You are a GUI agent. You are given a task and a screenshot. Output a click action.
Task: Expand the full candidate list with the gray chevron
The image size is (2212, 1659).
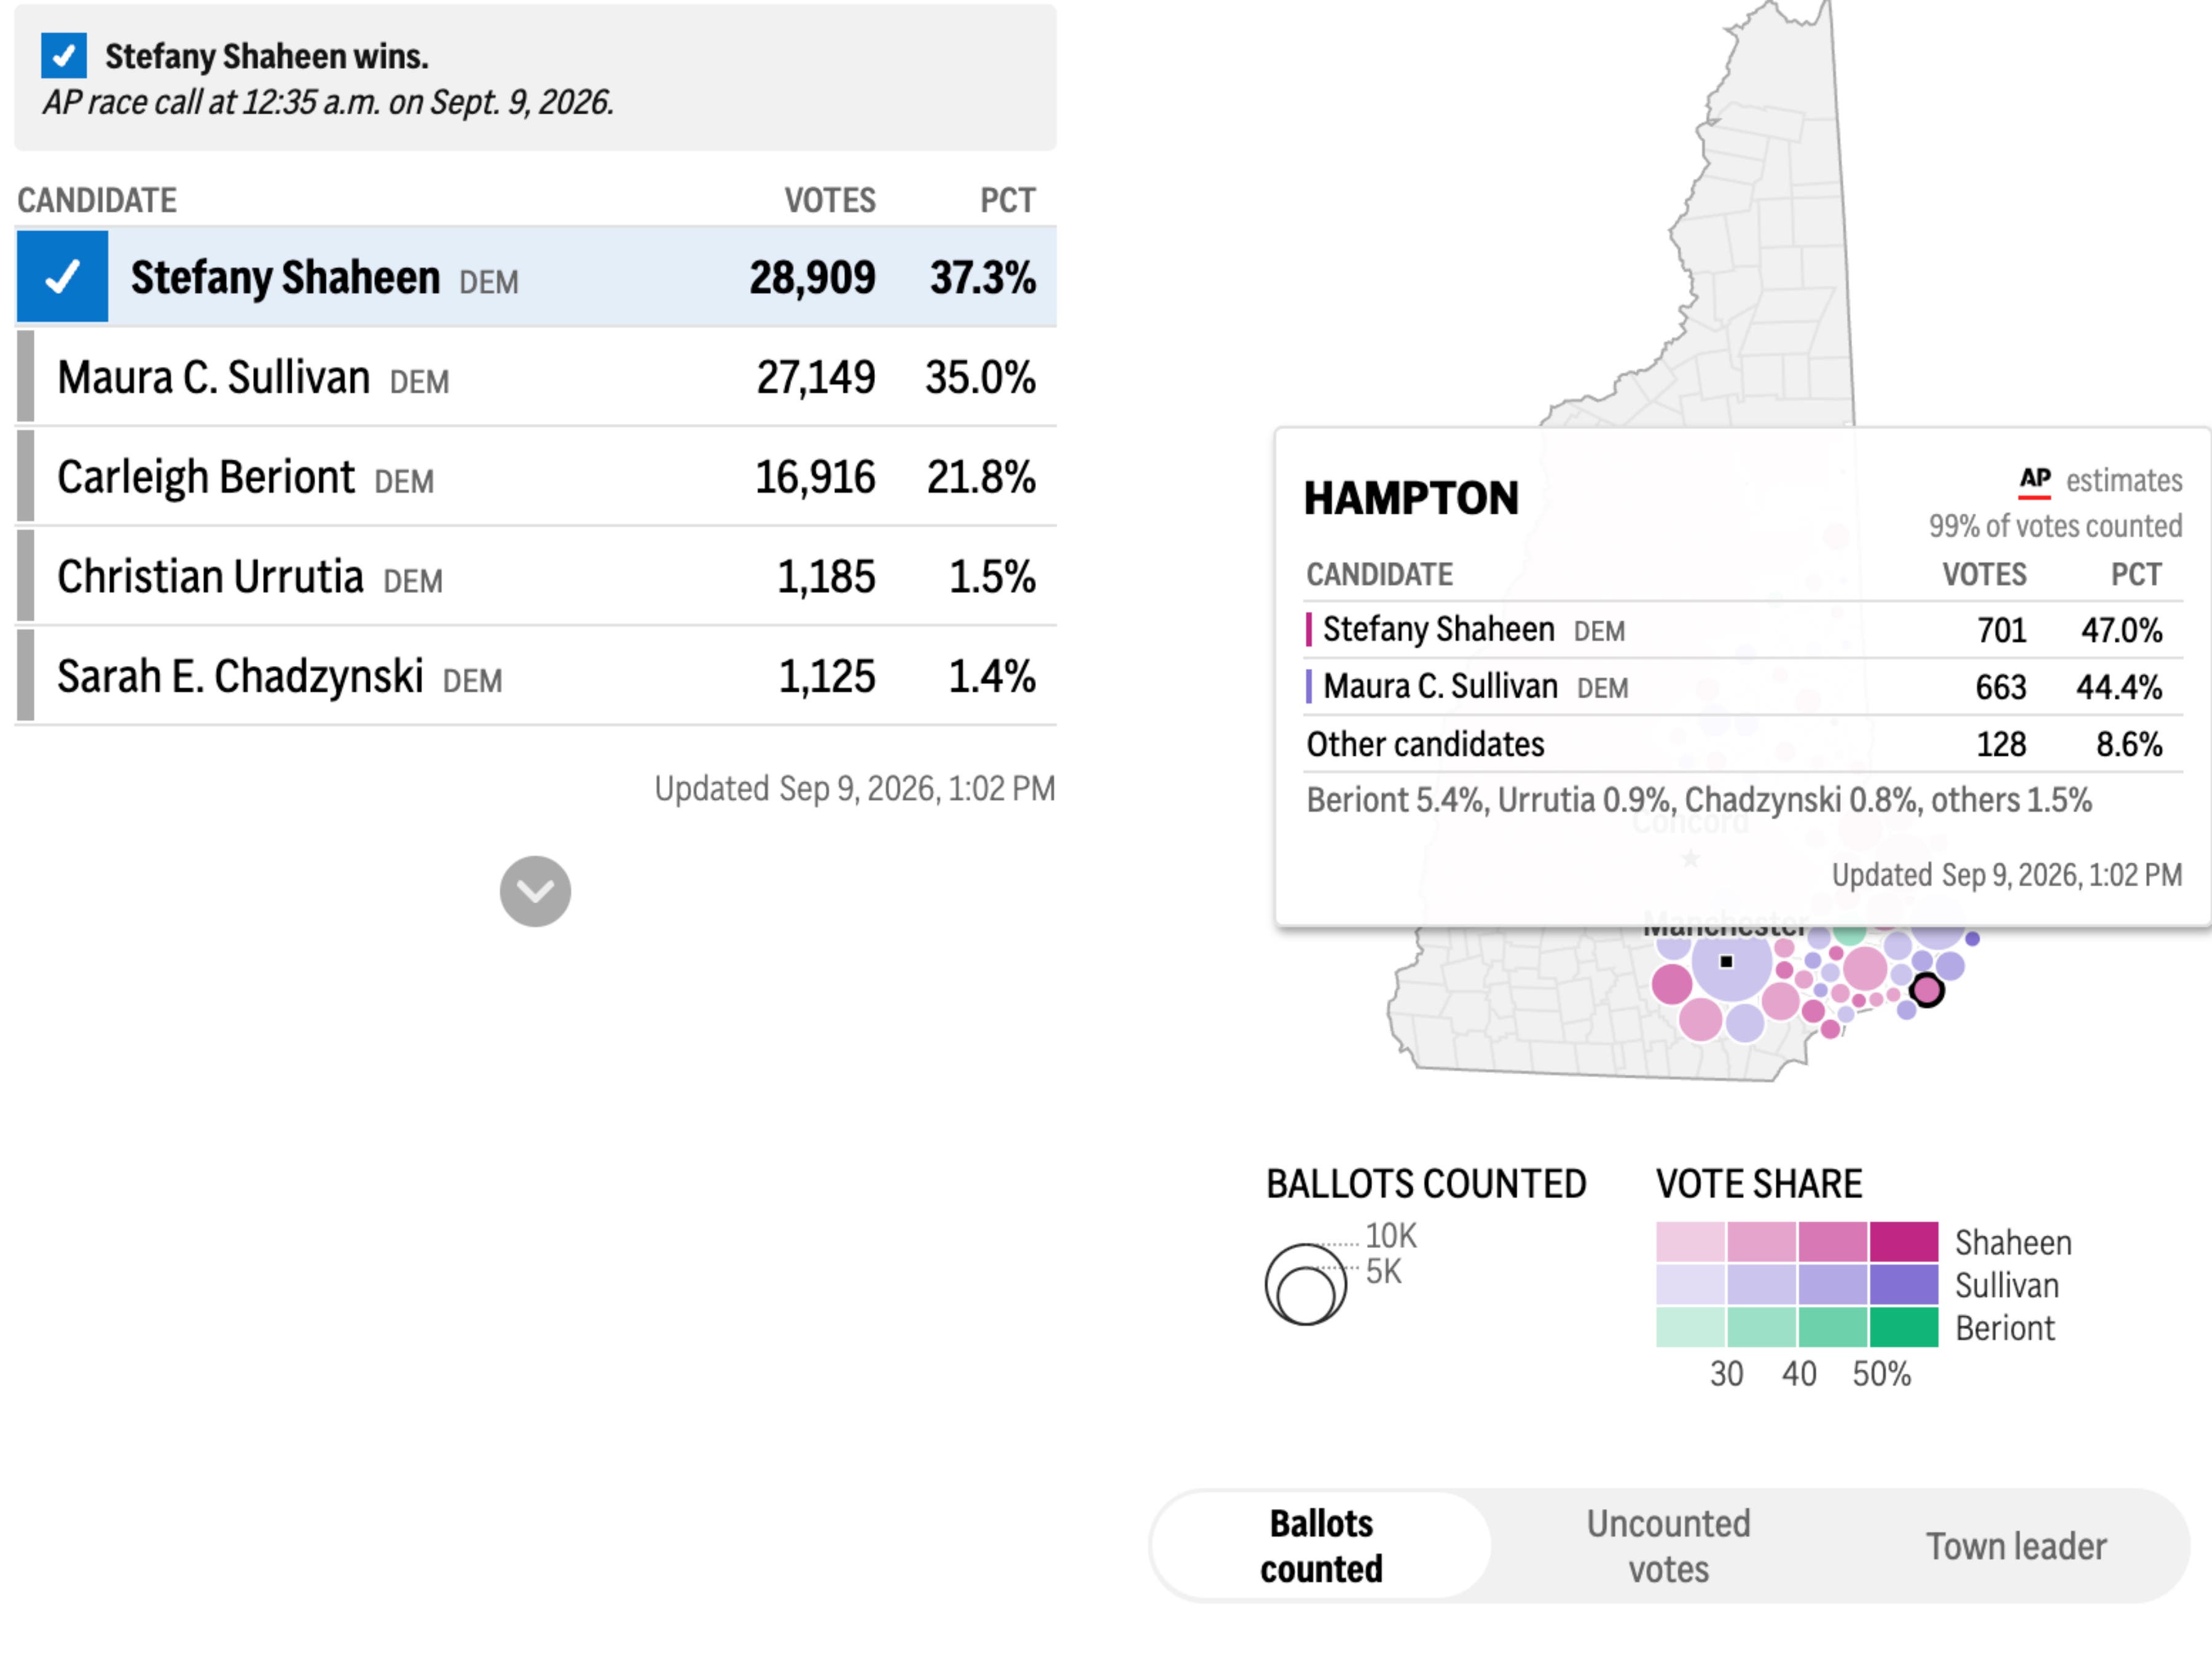[535, 891]
